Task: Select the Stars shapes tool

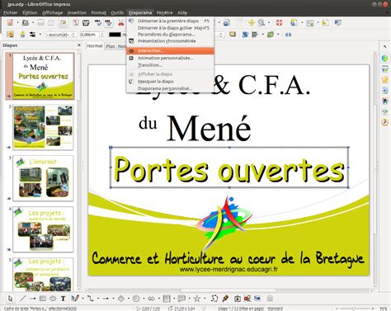Action: [197, 298]
